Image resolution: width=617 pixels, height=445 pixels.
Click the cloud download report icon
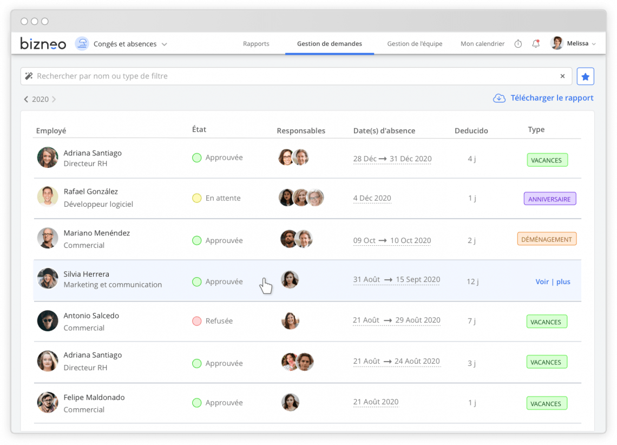coord(499,98)
